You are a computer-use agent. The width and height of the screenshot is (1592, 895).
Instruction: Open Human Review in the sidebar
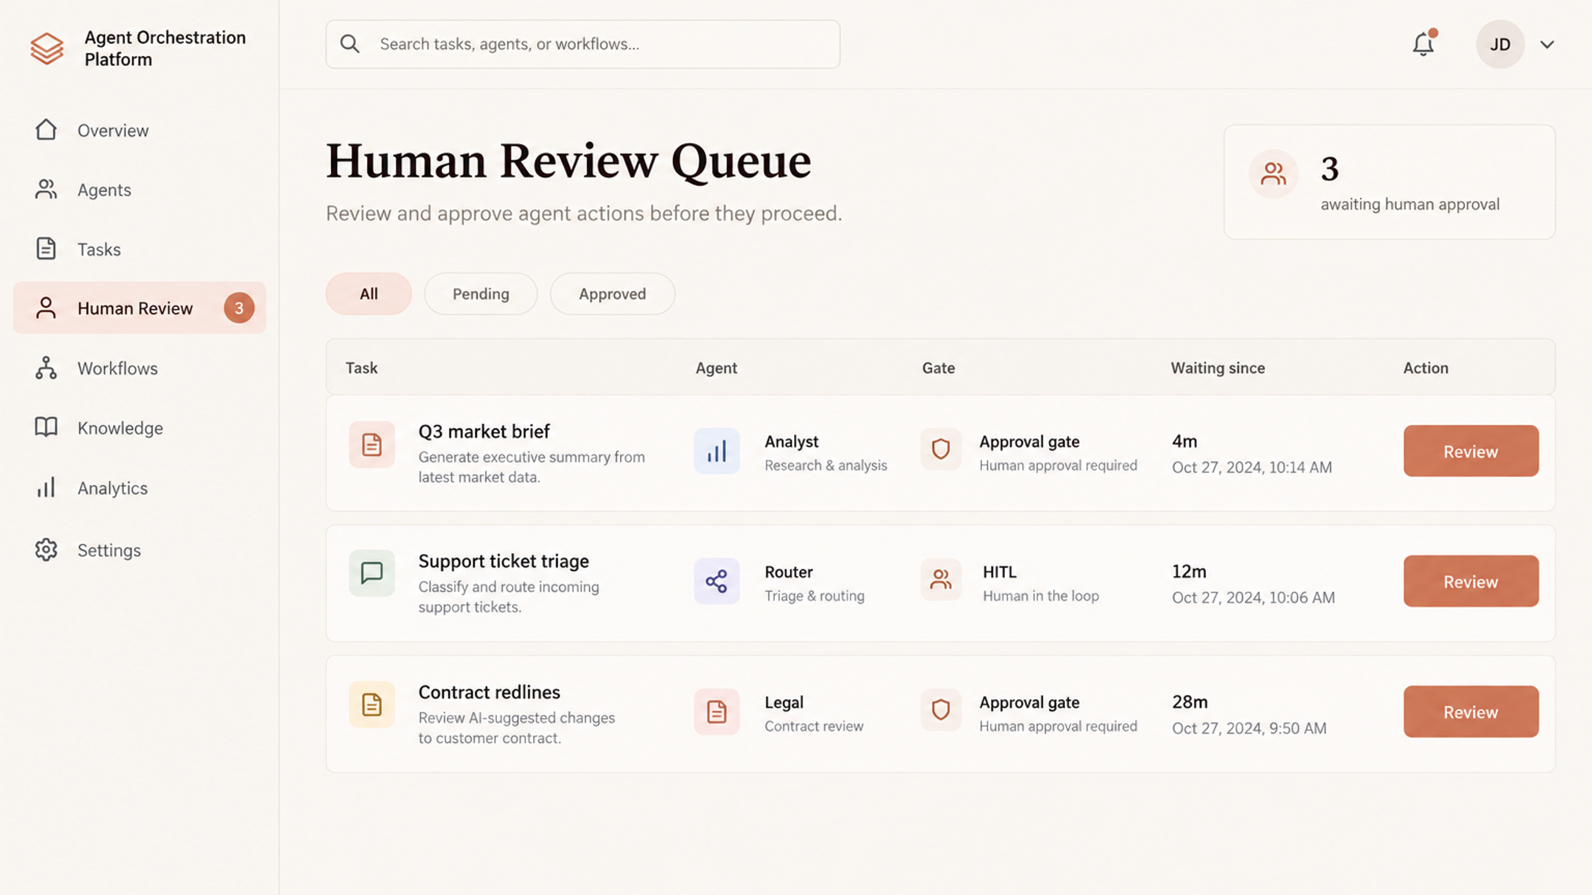pos(140,308)
